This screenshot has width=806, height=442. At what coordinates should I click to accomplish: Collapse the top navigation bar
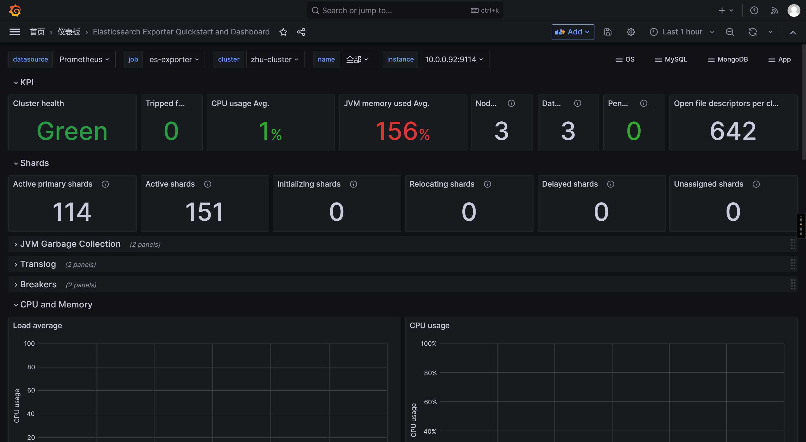(793, 32)
